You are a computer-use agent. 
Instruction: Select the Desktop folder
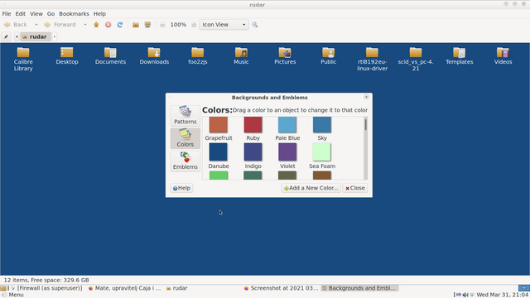[67, 56]
